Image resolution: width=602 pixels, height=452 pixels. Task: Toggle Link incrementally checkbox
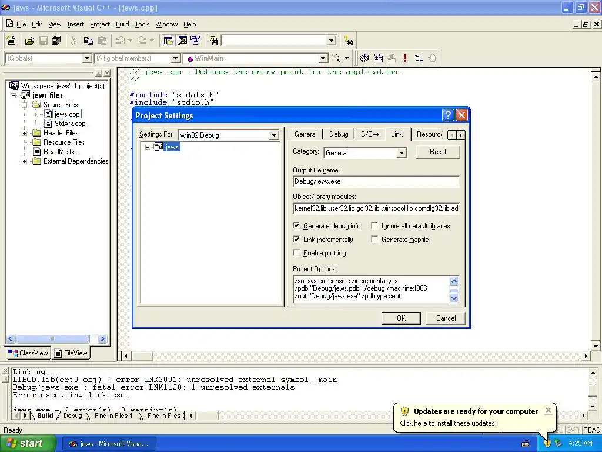(296, 239)
